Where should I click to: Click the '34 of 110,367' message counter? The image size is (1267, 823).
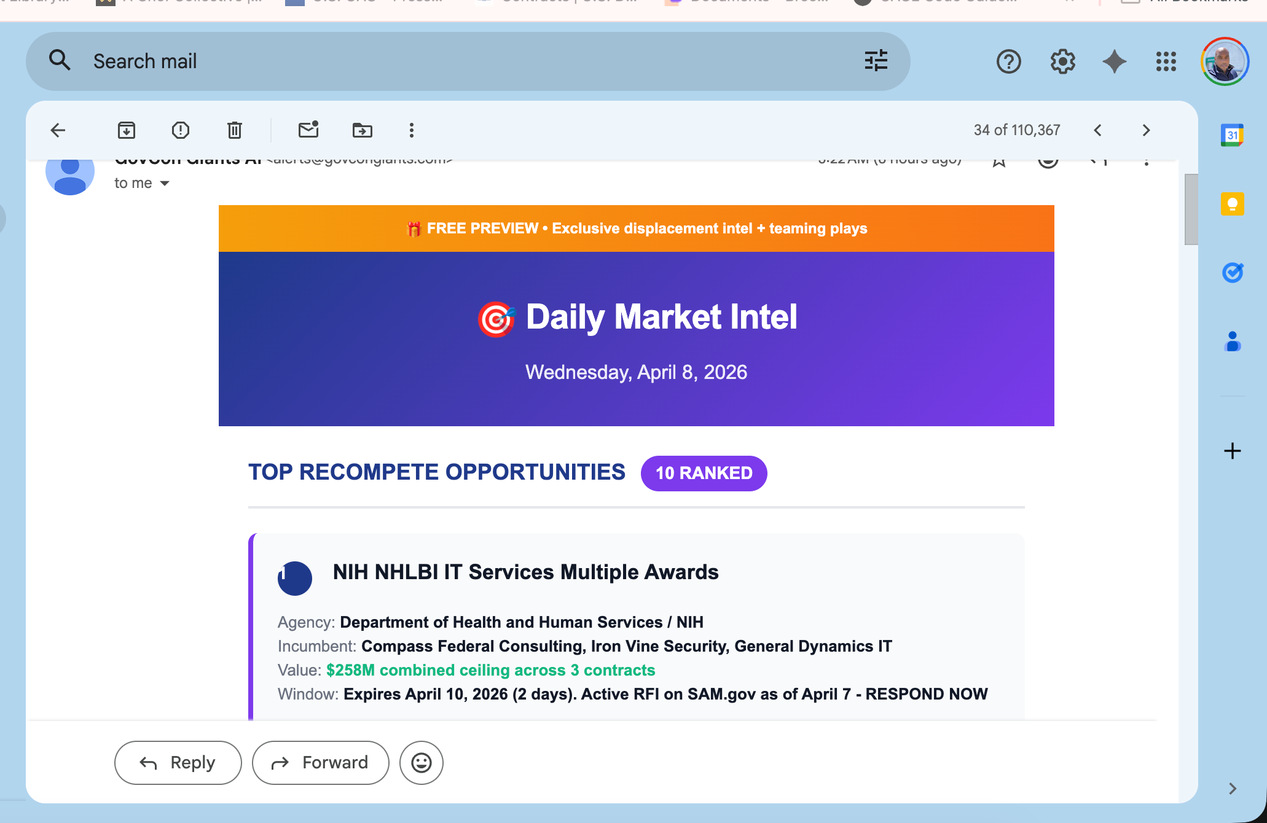pos(1017,130)
